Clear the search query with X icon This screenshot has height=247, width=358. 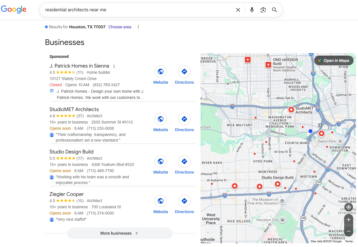click(238, 10)
